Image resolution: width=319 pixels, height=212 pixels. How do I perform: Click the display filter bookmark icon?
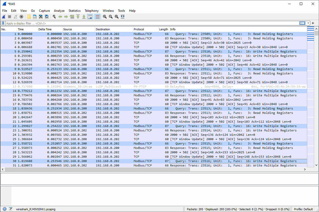pos(3,23)
